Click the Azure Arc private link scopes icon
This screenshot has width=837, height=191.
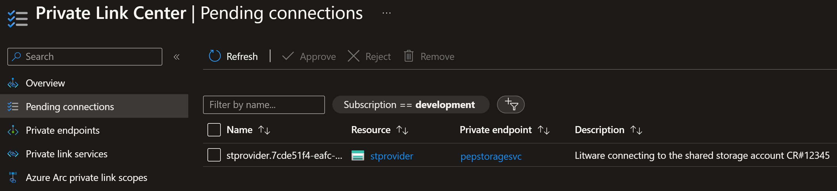tap(13, 177)
